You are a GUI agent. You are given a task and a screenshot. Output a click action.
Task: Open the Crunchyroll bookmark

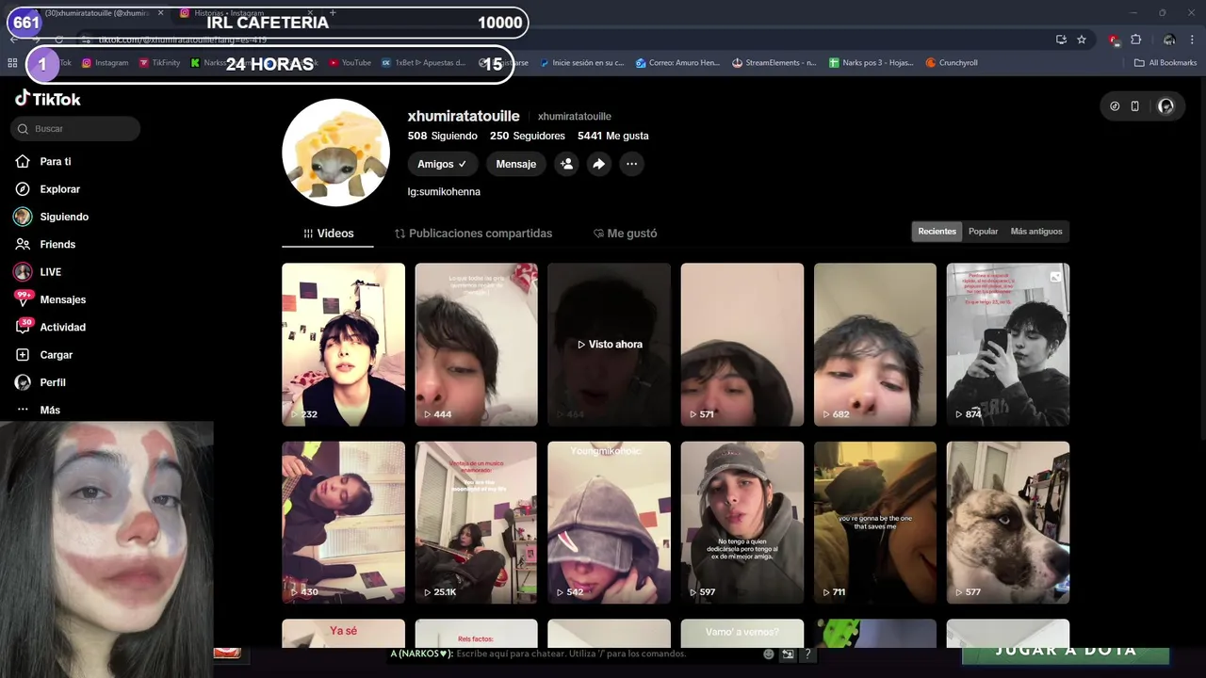point(952,63)
